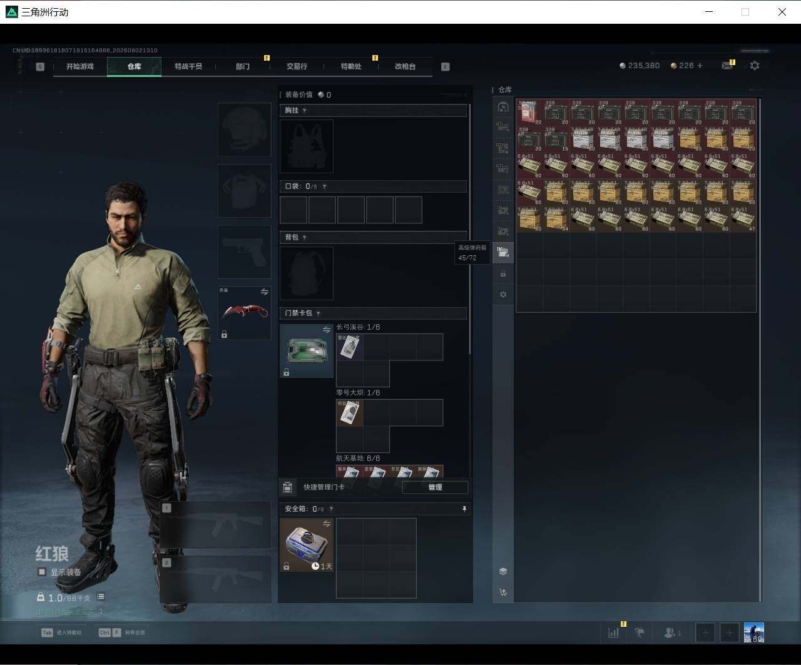Click the backpack slot
The height and width of the screenshot is (665, 801).
coord(307,273)
